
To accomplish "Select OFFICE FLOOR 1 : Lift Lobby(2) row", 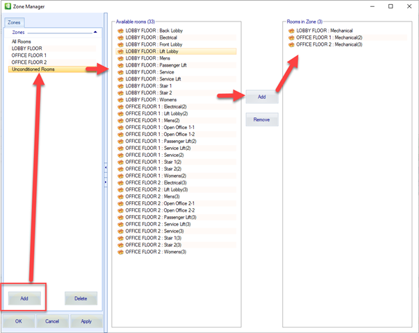I will point(176,114).
